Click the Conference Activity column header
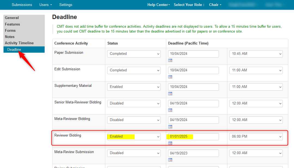 pyautogui.click(x=71, y=43)
